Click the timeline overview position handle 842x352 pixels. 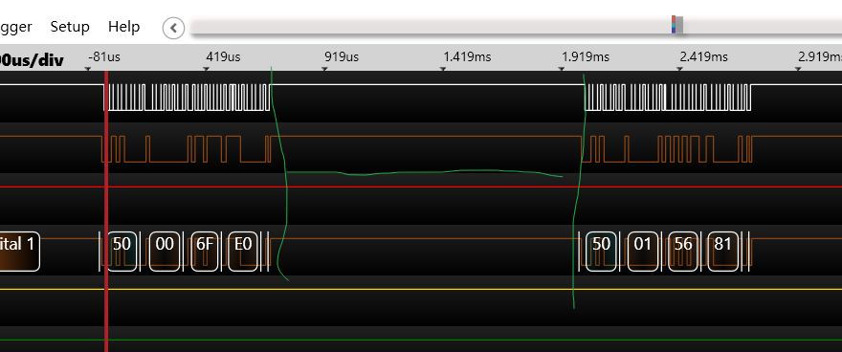677,25
